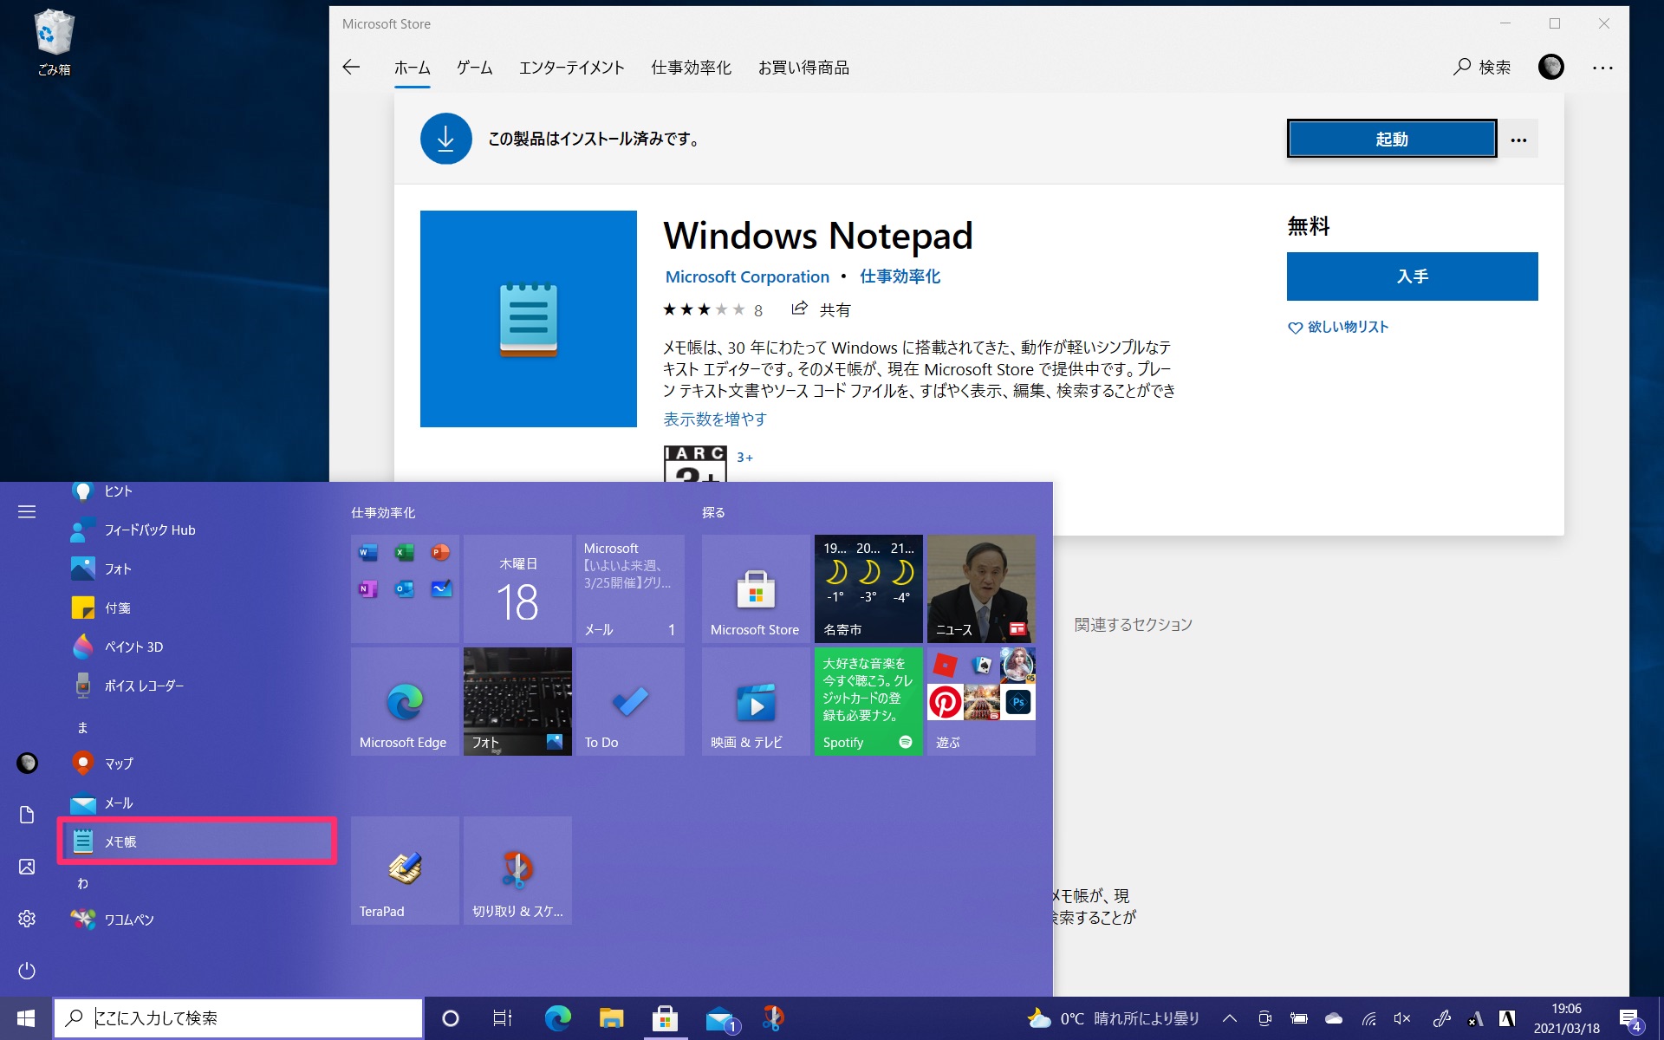1664x1040 pixels.
Task: Click taskbar search box ここに入力して検索
Action: [238, 1018]
